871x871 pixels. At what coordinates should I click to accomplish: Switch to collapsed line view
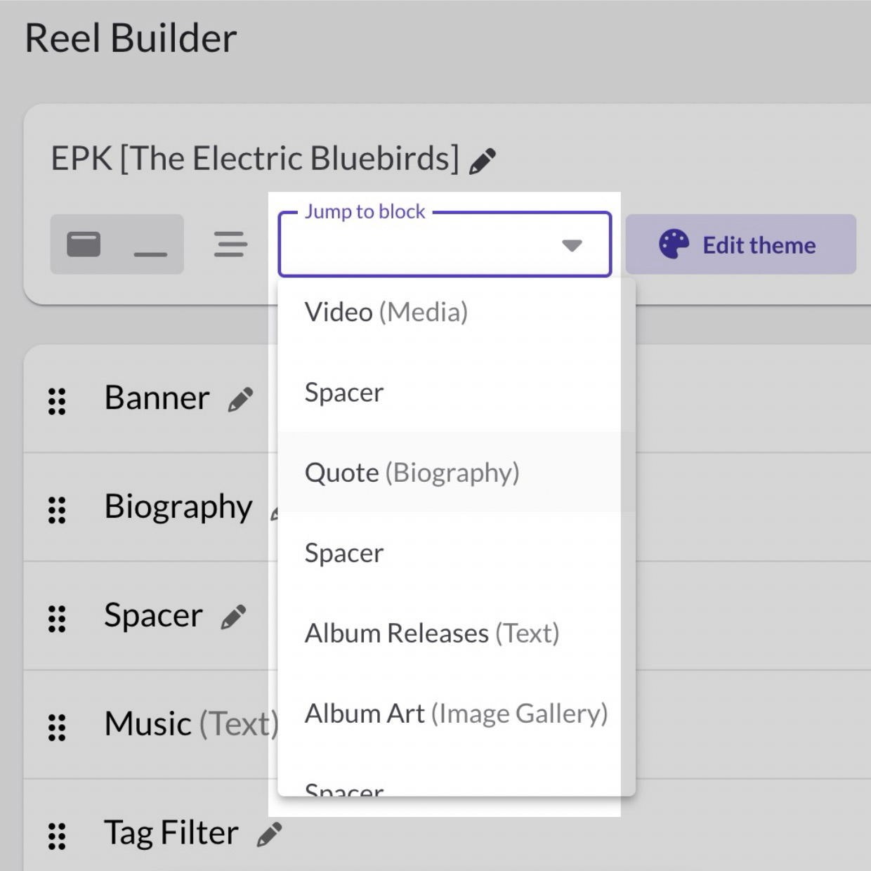click(150, 244)
